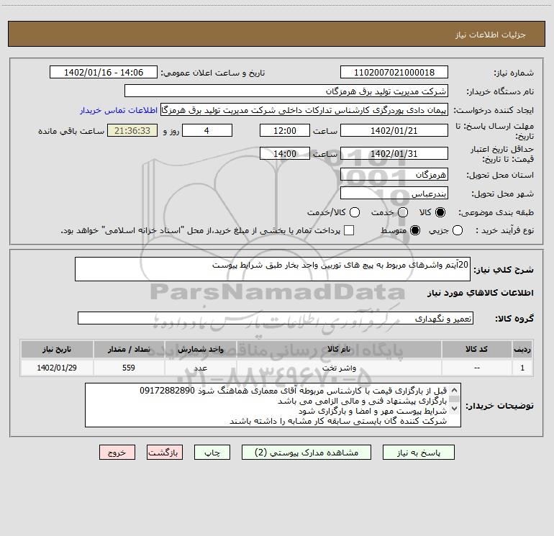Viewport: 554px width, 536px height.
Task: Click the ردیف column header
Action: pos(522,349)
